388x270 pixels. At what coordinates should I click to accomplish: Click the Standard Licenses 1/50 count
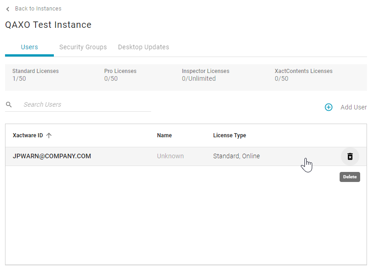[19, 78]
